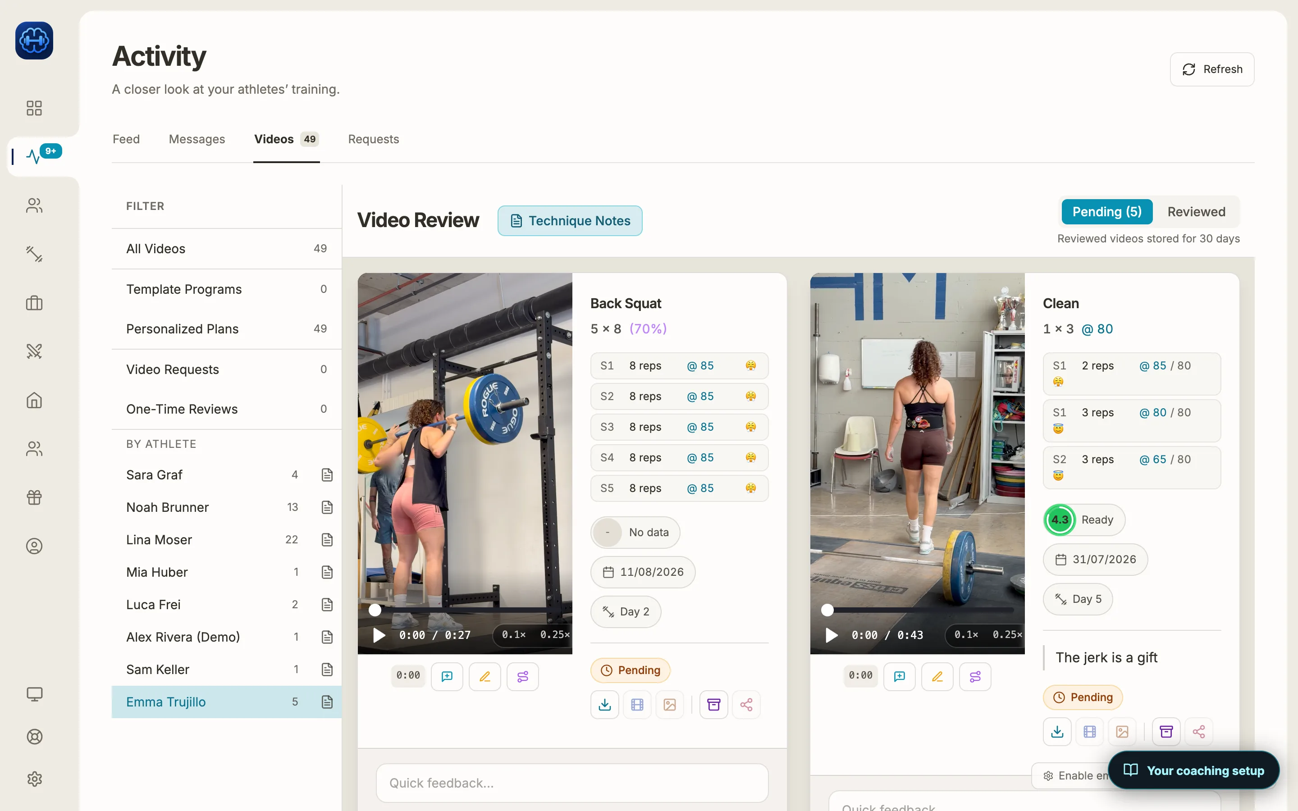Share the Back Squat video
This screenshot has width=1298, height=811.
click(x=746, y=704)
